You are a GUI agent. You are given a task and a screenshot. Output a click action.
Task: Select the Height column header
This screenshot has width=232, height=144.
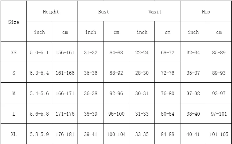coord(52,11)
